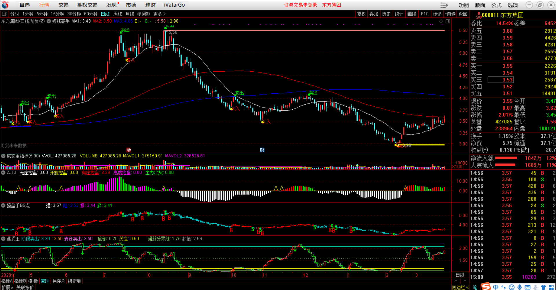Click the Sogou punctuation icon
The width and height of the screenshot is (556, 290).
tap(504, 287)
